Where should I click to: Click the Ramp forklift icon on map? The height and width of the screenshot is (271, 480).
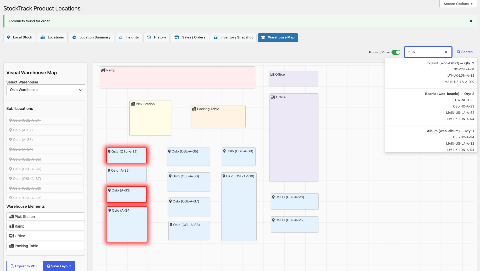click(103, 70)
